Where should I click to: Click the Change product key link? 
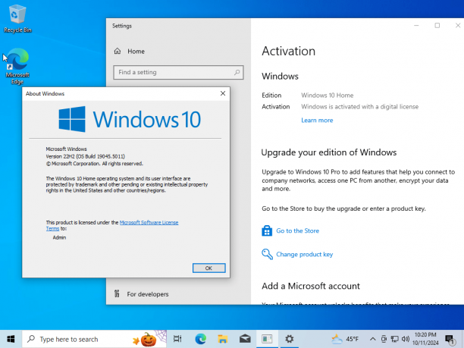pyautogui.click(x=305, y=254)
